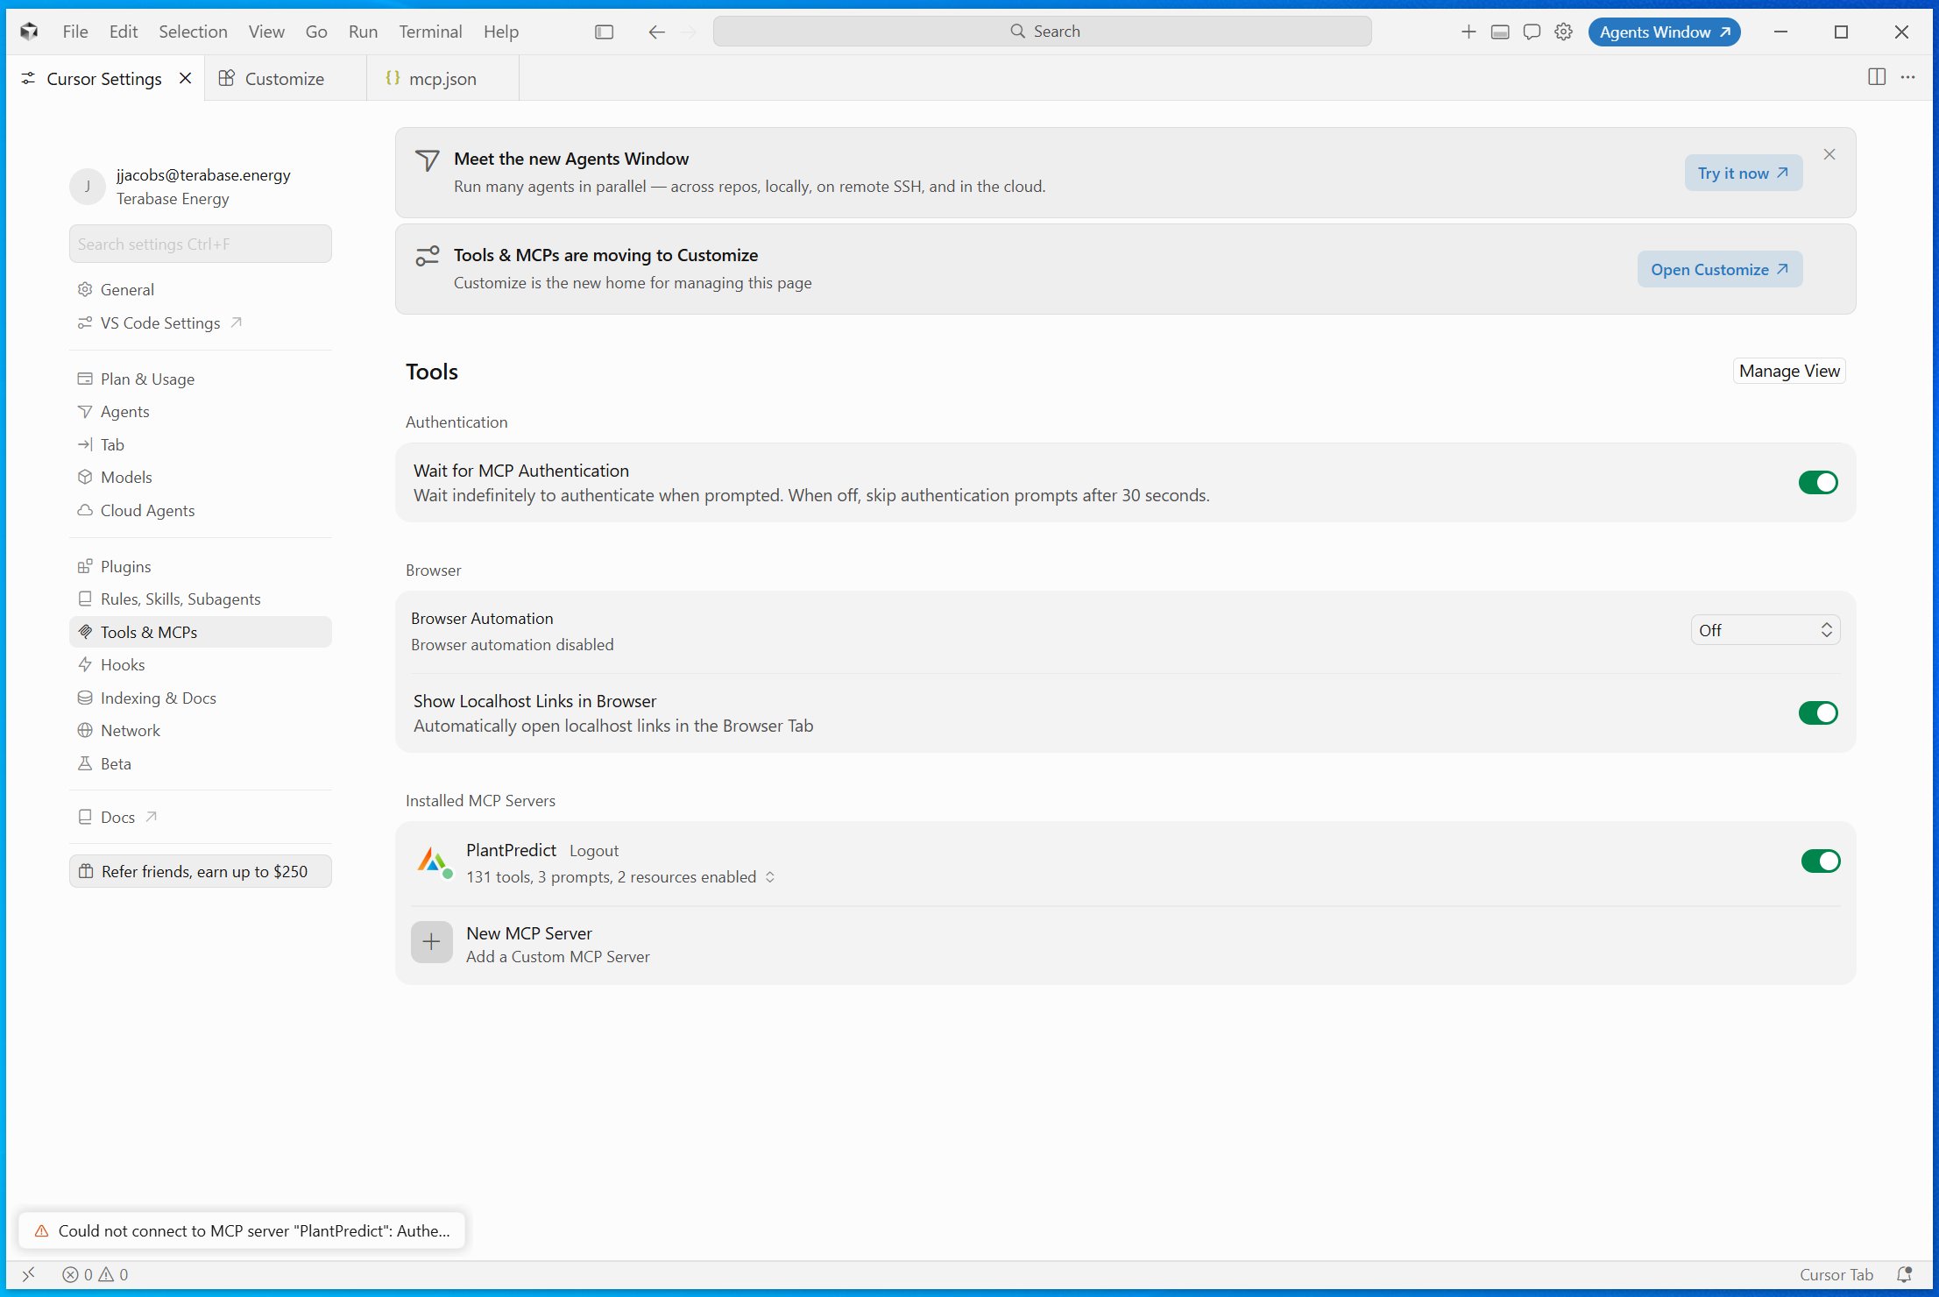The width and height of the screenshot is (1939, 1297).
Task: Open Agents settings section
Action: [x=201, y=411]
